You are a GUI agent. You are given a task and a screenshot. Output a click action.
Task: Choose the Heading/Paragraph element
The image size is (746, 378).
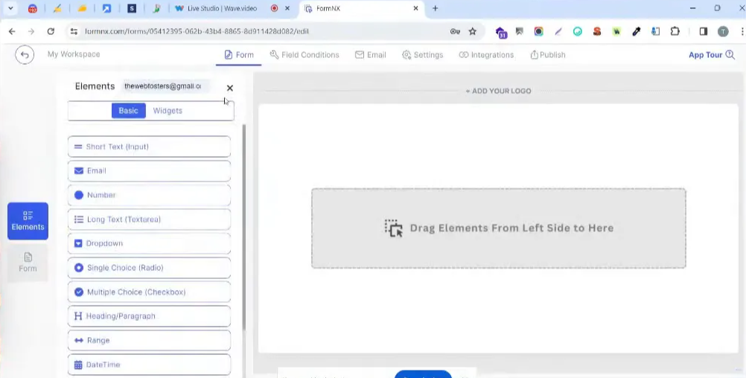(x=149, y=316)
